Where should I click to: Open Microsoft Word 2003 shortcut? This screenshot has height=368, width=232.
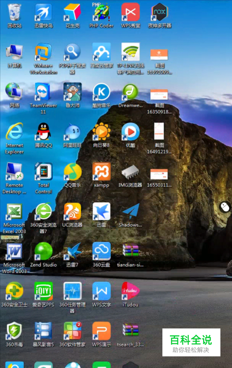tap(14, 252)
